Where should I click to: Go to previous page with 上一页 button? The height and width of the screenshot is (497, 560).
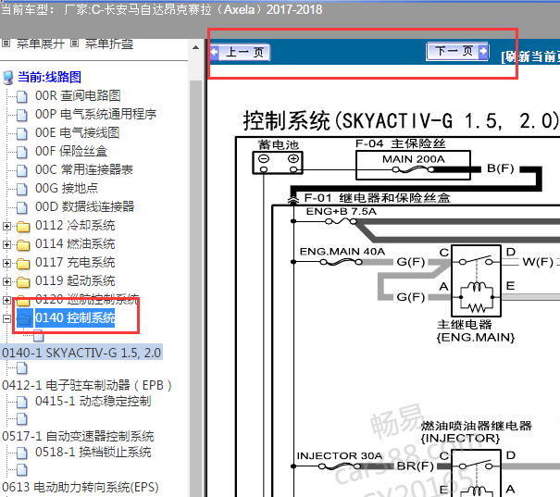click(240, 52)
